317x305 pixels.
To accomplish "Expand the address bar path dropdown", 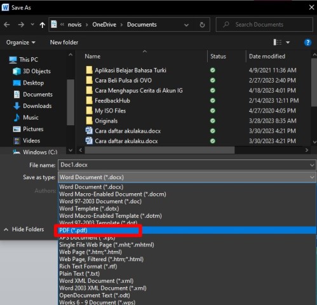I will point(186,25).
